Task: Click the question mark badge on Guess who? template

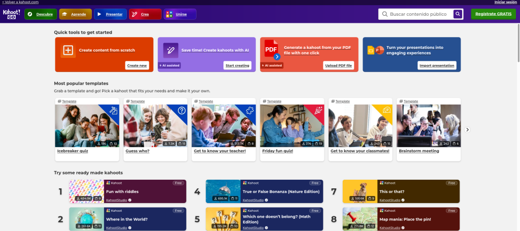Action: click(x=181, y=111)
